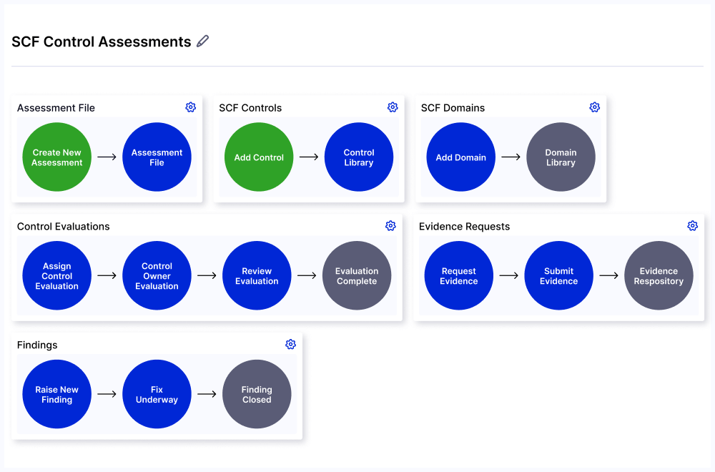Open the gray Finding Closed circle
The height and width of the screenshot is (472, 715).
257,395
